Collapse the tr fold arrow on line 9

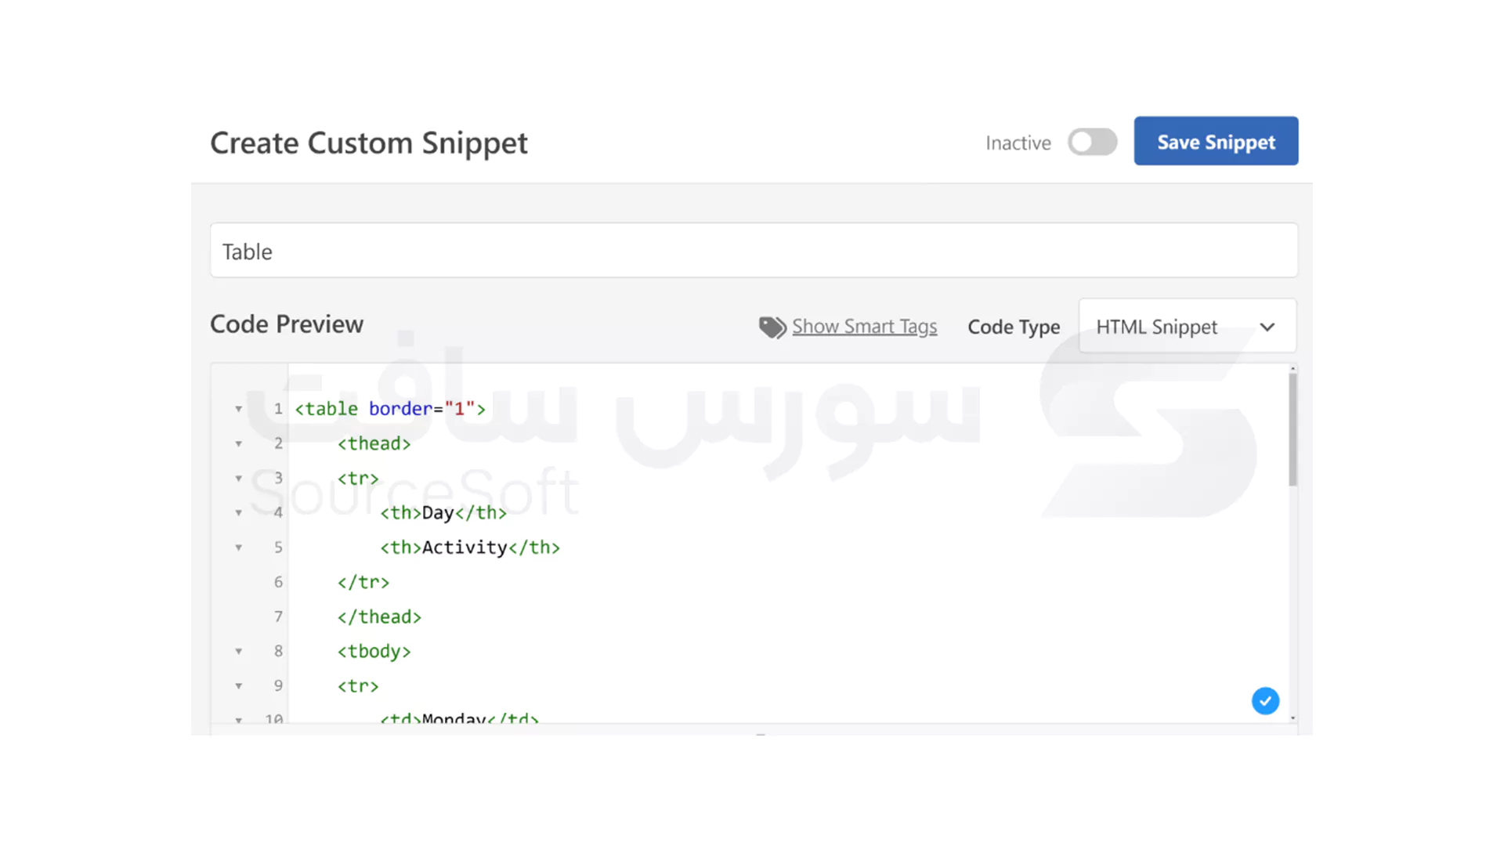point(239,685)
